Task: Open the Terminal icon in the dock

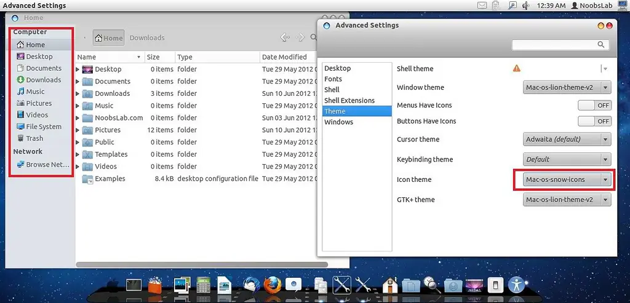Action: click(134, 285)
